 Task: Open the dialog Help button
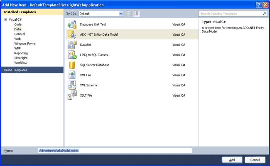pyautogui.click(x=259, y=5)
